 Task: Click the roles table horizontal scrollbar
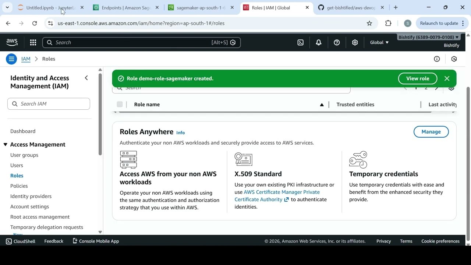click(274, 112)
